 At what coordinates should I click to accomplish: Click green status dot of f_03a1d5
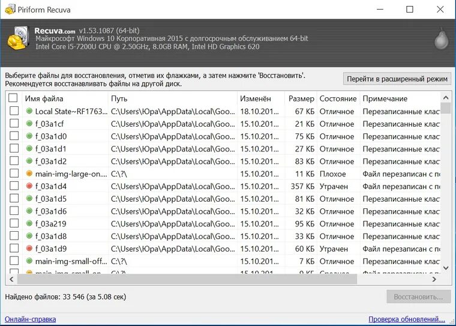[x=29, y=199]
